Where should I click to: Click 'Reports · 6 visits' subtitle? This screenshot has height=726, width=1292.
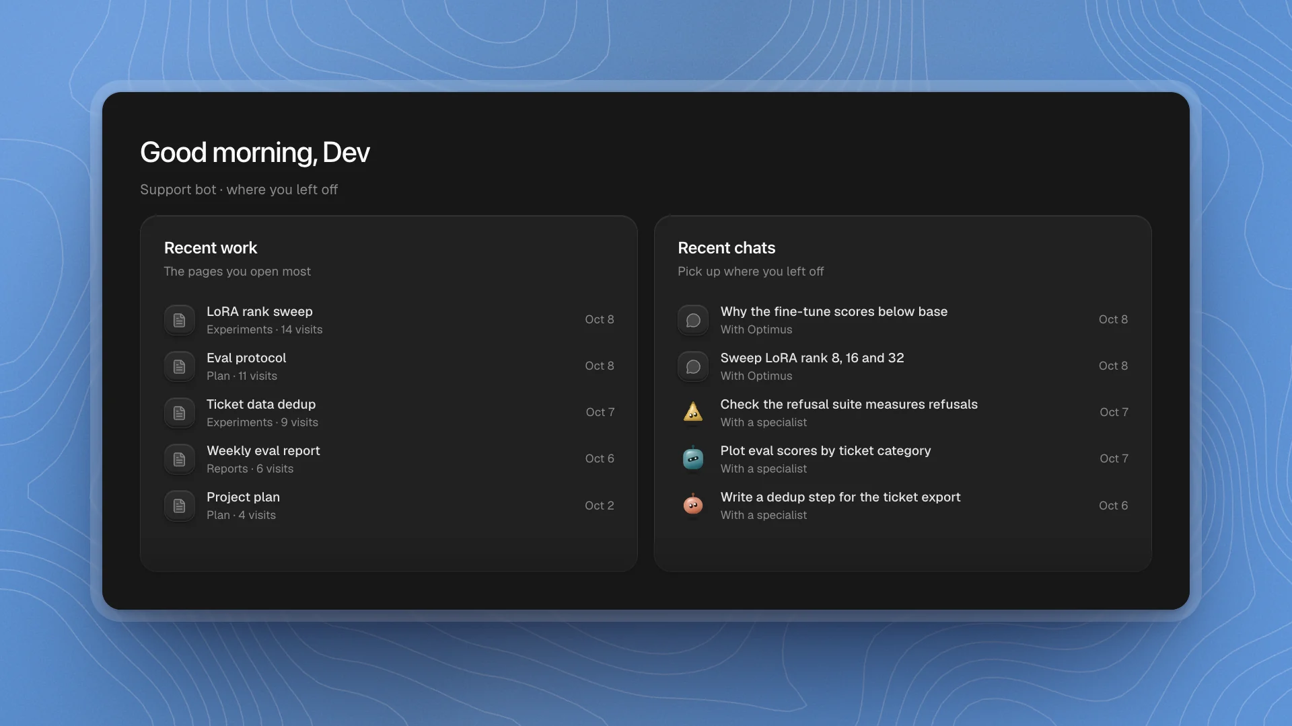pyautogui.click(x=250, y=469)
